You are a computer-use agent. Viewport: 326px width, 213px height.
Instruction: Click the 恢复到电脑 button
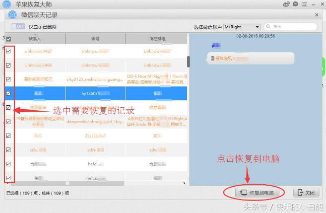point(257,193)
